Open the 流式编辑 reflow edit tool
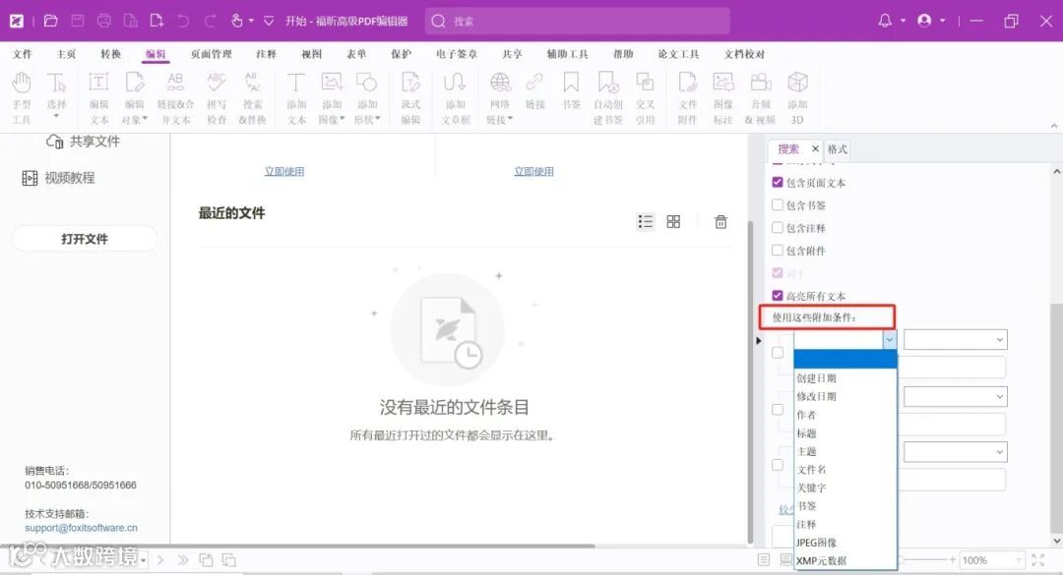Viewport: 1063px width, 575px height. coord(410,98)
